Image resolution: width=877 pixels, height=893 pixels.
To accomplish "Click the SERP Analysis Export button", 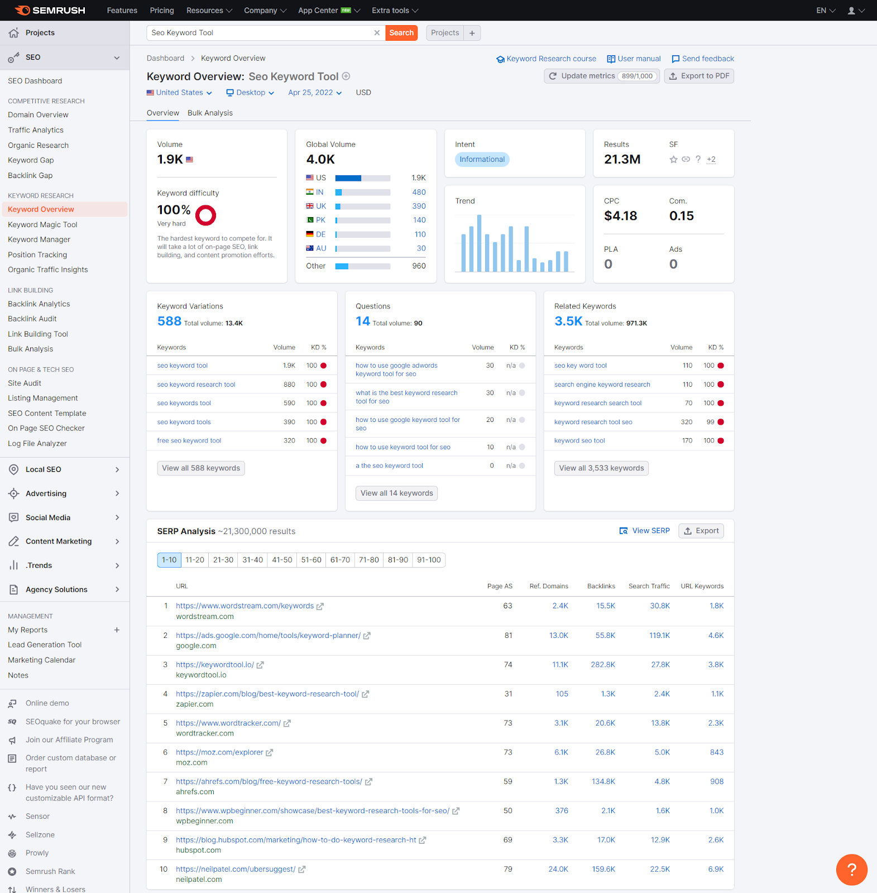I will coord(701,531).
